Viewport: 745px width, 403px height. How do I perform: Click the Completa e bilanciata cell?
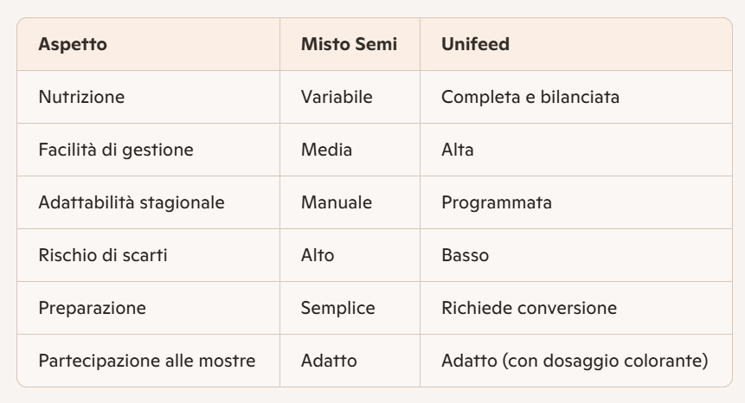pyautogui.click(x=530, y=97)
